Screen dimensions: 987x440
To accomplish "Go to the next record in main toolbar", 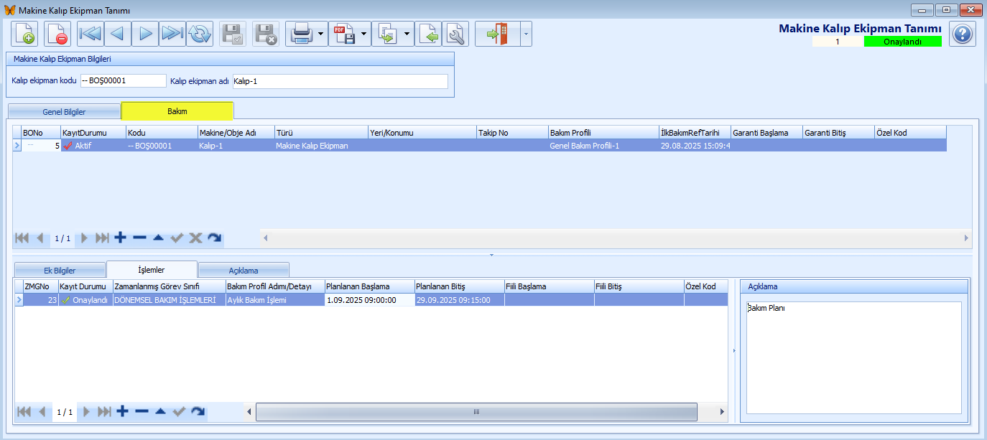I will (146, 34).
